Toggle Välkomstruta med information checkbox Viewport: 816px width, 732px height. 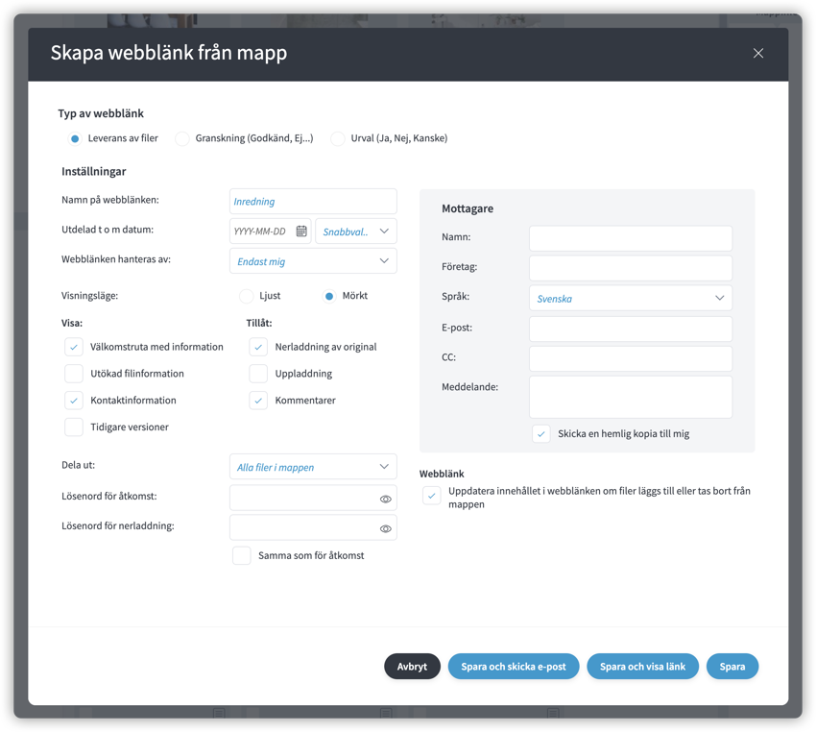pos(74,347)
